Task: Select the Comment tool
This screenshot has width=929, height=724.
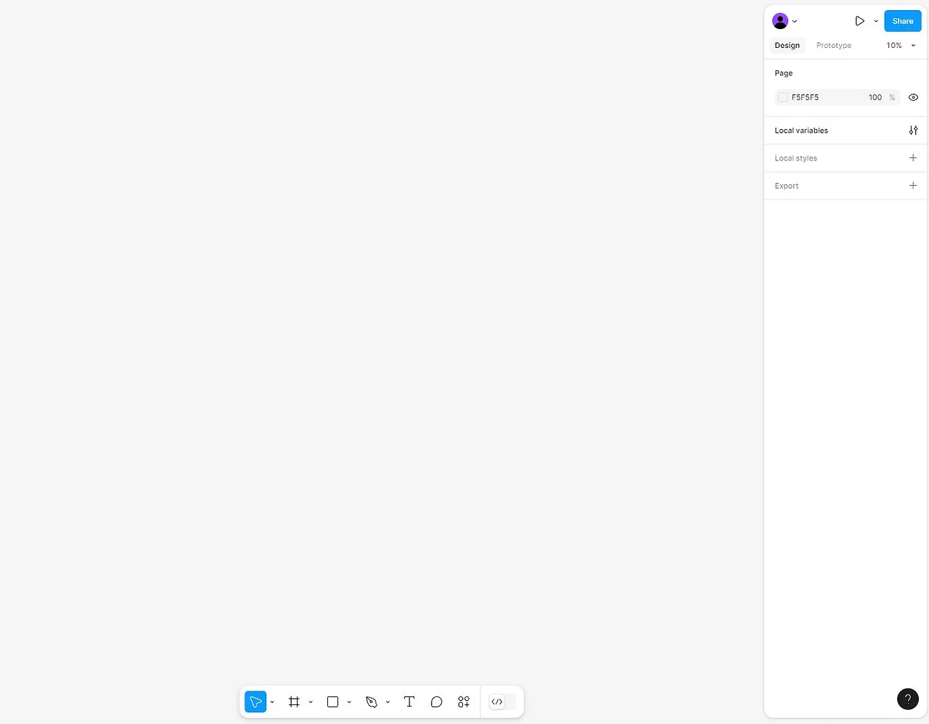Action: click(436, 702)
